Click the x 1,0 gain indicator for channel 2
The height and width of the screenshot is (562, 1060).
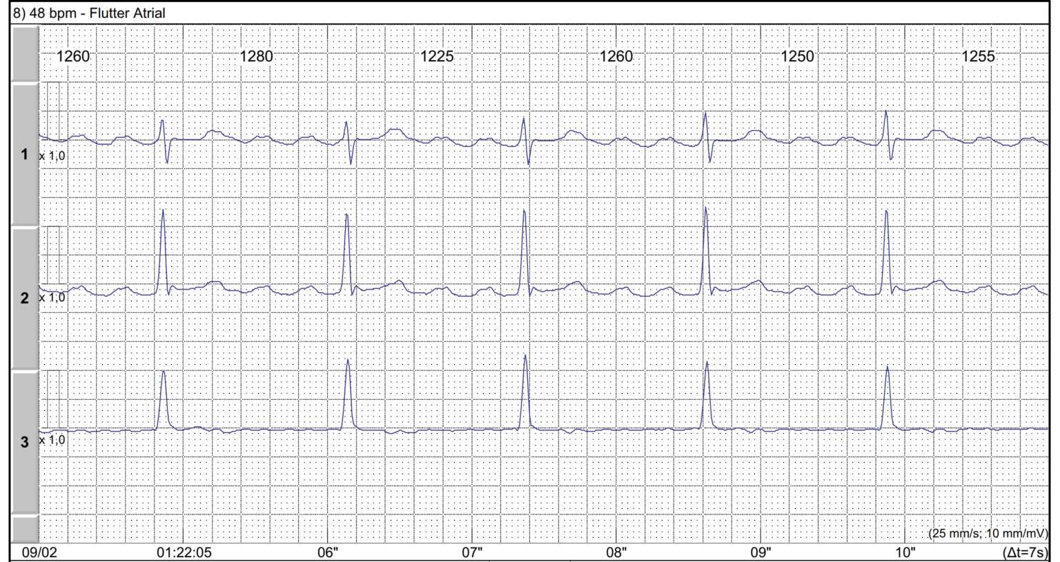(x=52, y=299)
